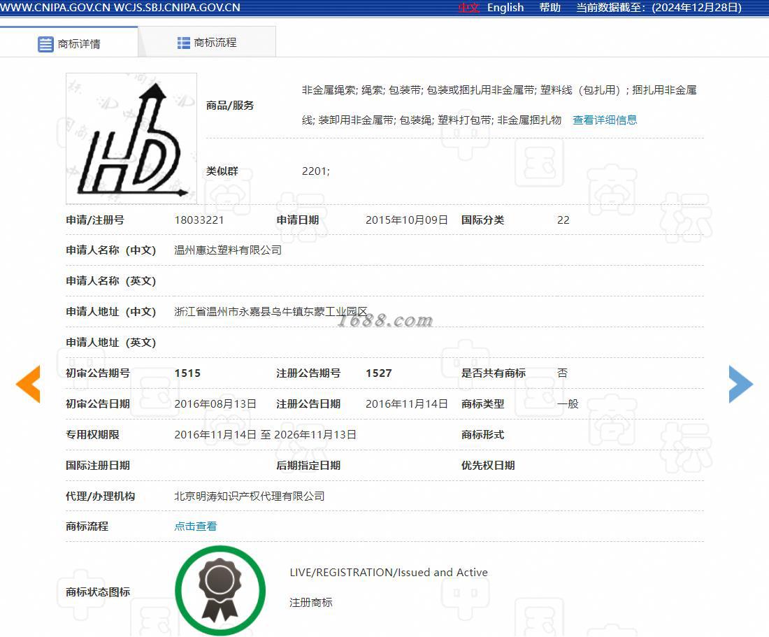Switch language to 中文

coord(468,8)
